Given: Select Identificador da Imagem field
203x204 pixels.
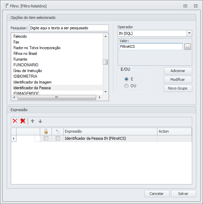Looking at the screenshot, I should coord(32,82).
